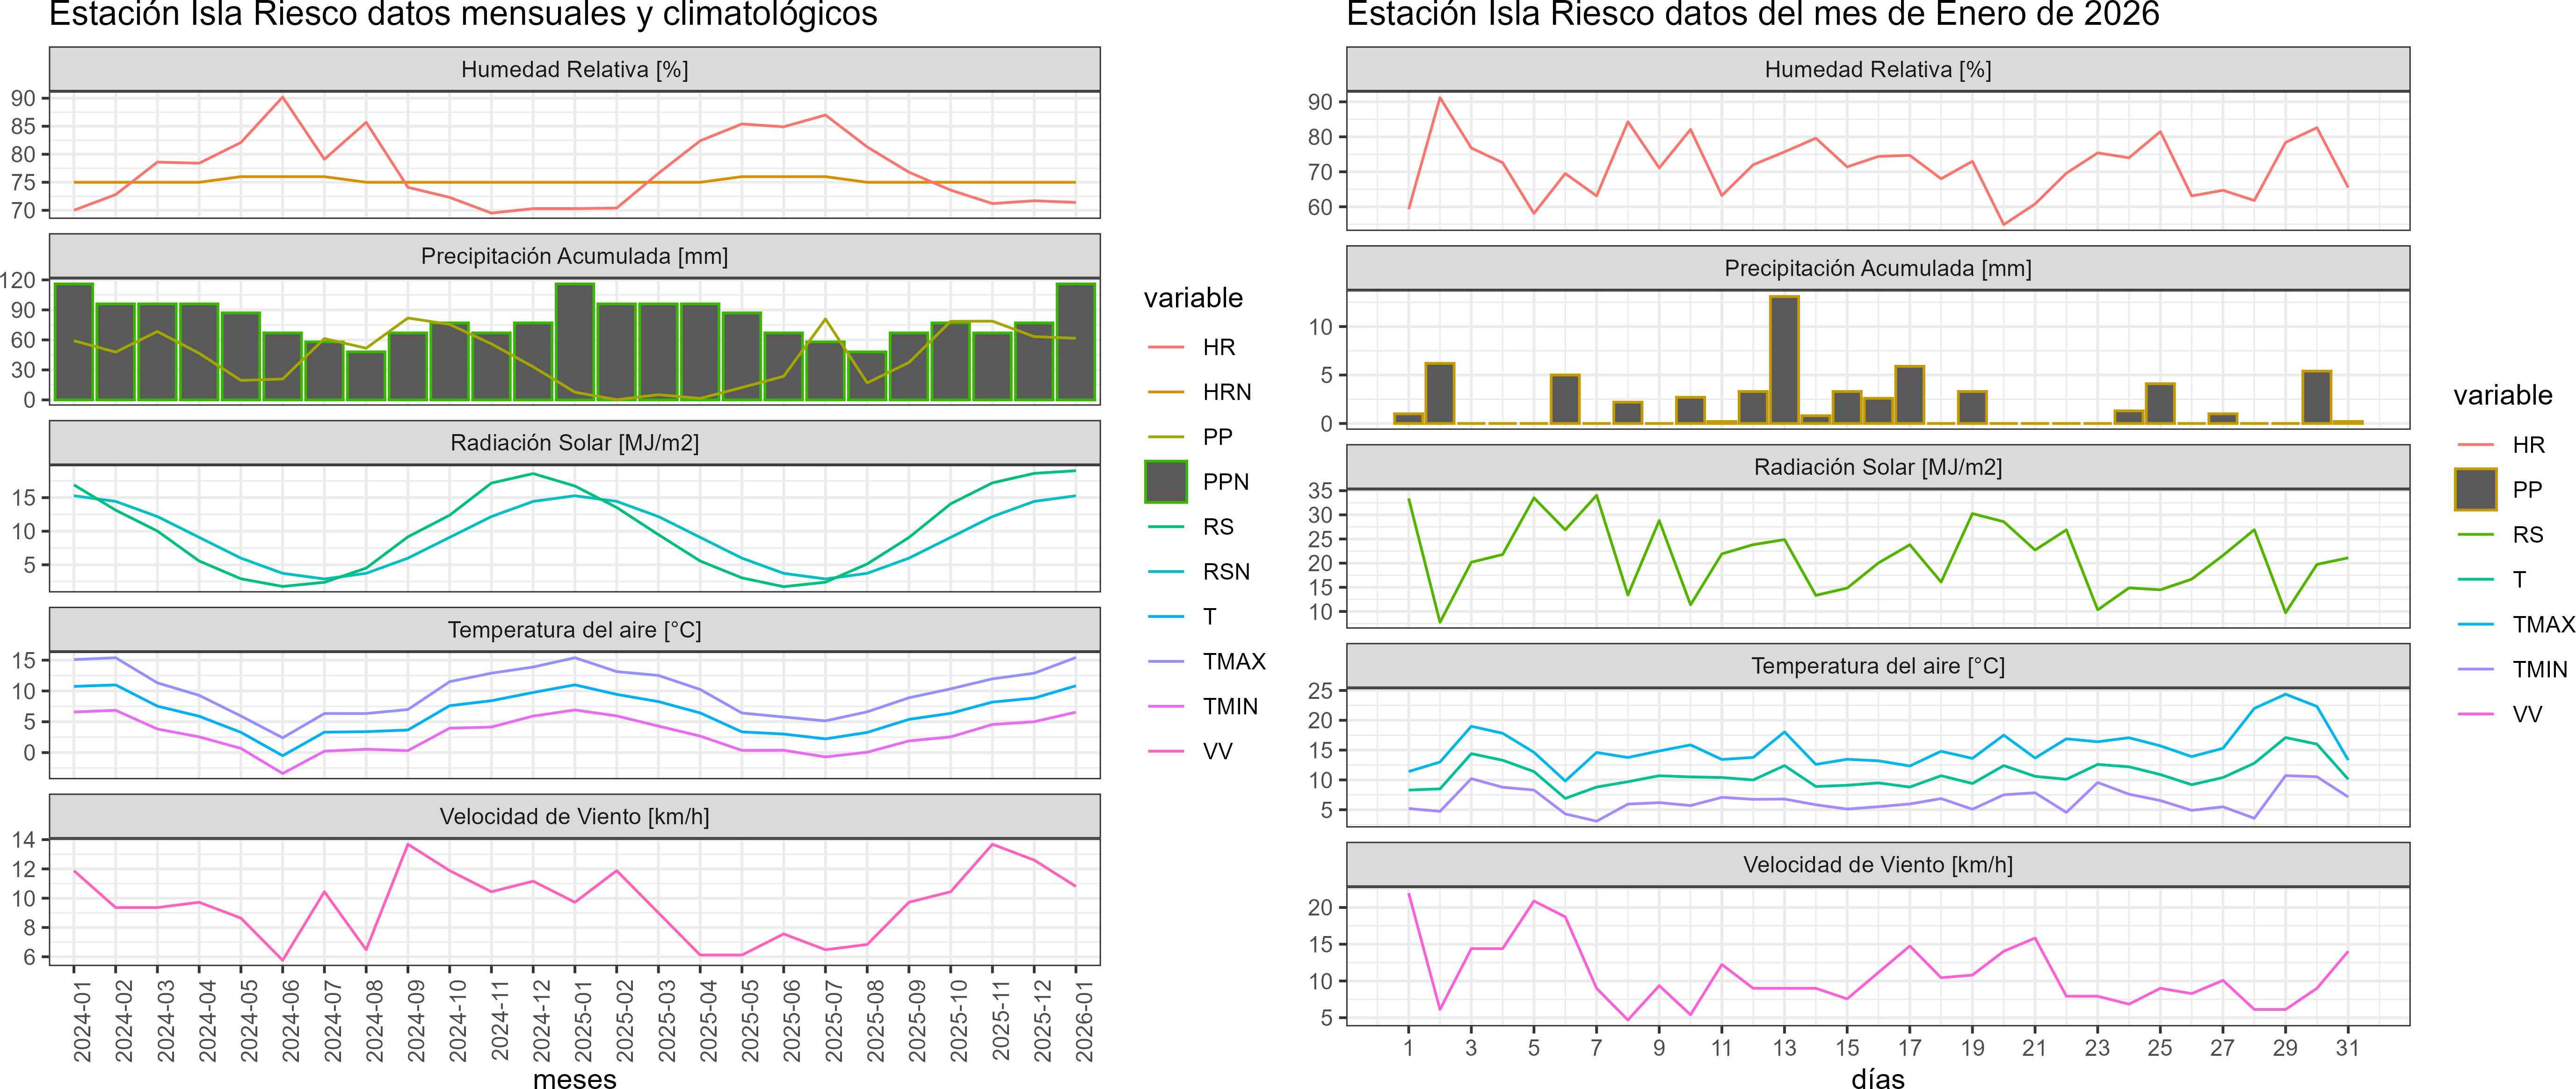This screenshot has height=1089, width=2576.
Task: Click the VV pink legend key on the right
Action: (2475, 715)
